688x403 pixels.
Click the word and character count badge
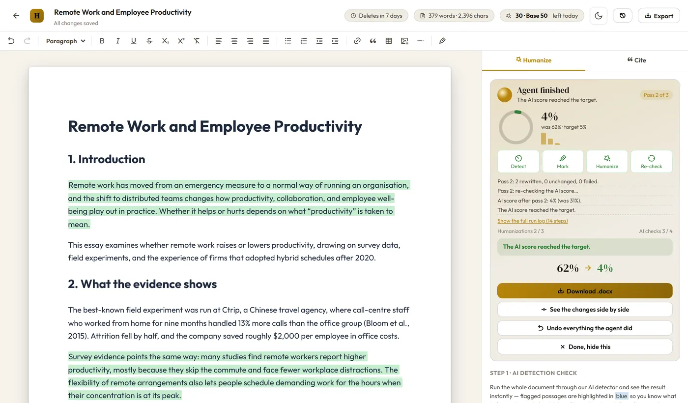[x=454, y=16]
